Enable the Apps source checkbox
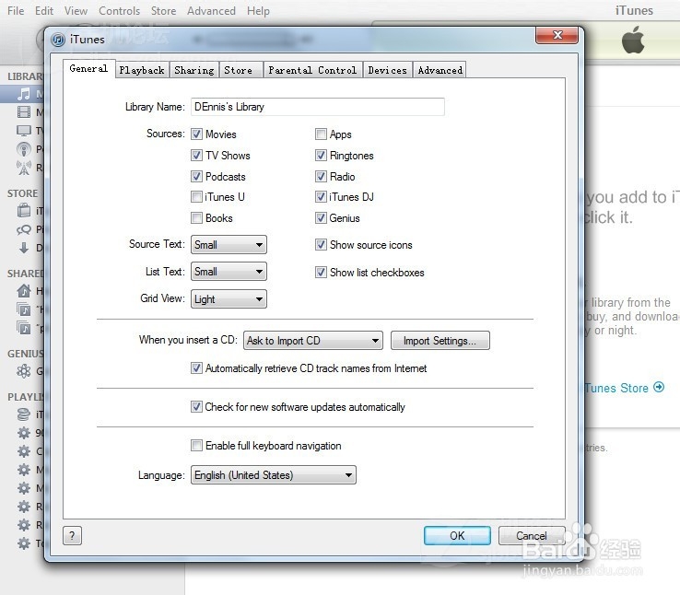 click(x=321, y=134)
